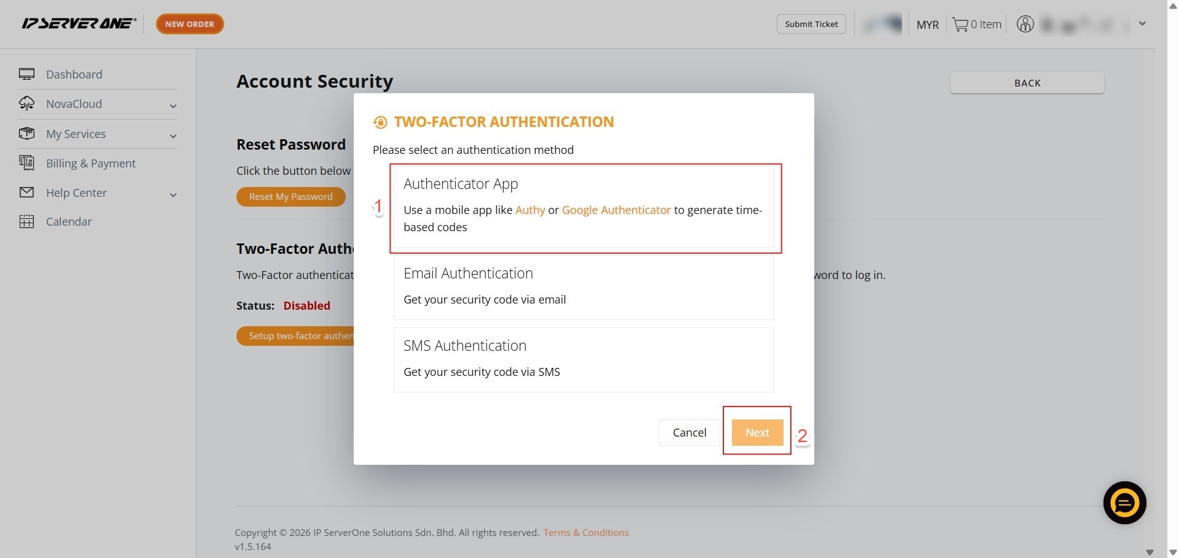This screenshot has height=558, width=1179.
Task: Open the Google Authenticator link
Action: [x=616, y=210]
